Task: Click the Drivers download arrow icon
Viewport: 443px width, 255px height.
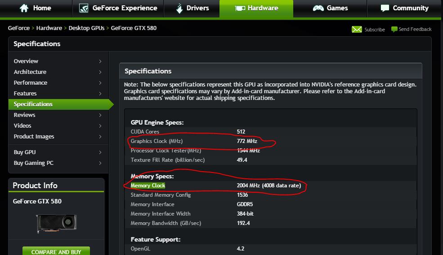Action: (179, 8)
